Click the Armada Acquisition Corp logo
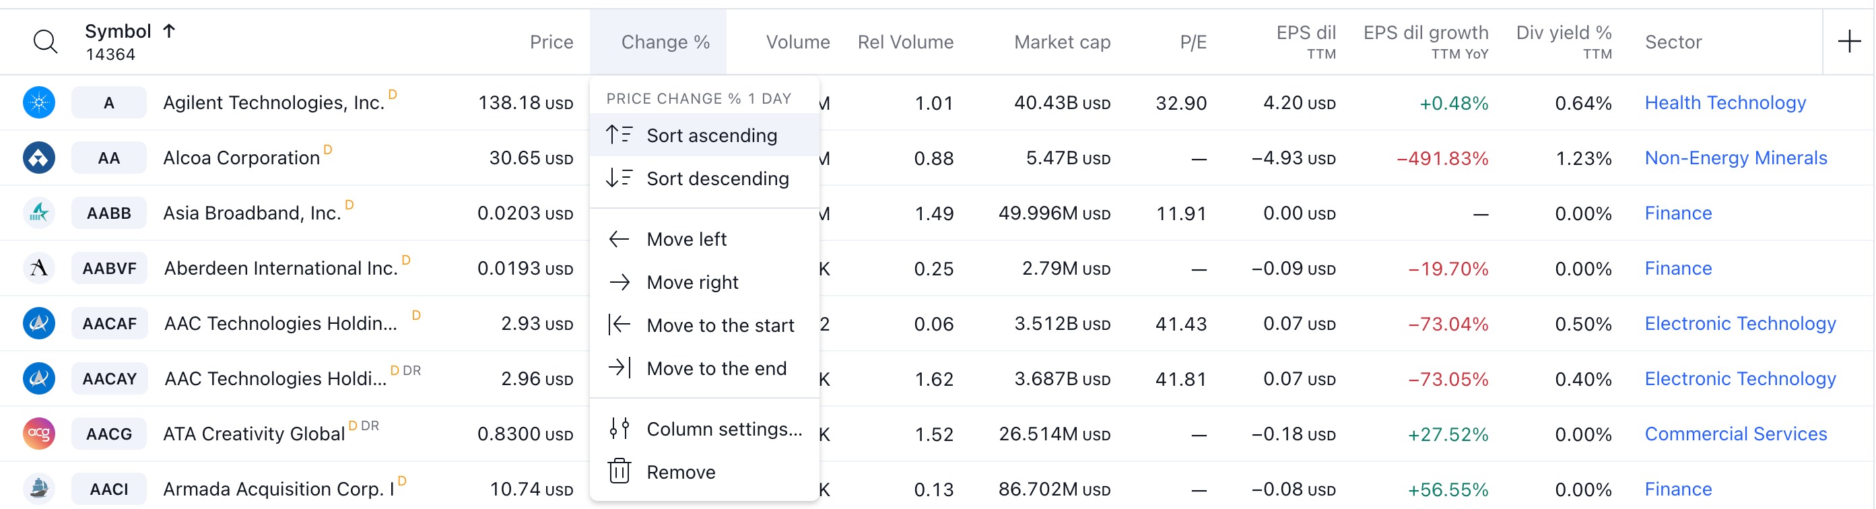Screen dimensions: 1876x509 [x=39, y=489]
